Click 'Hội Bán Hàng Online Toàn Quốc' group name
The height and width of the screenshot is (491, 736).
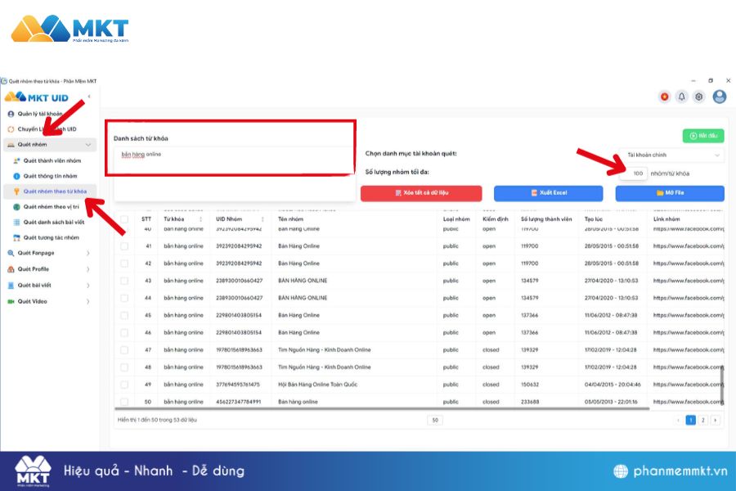click(318, 385)
